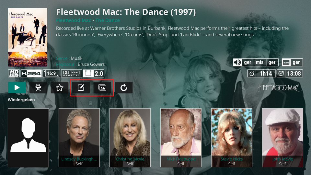The image size is (311, 175).
Task: Open The Dance album link
Action: 108,20
